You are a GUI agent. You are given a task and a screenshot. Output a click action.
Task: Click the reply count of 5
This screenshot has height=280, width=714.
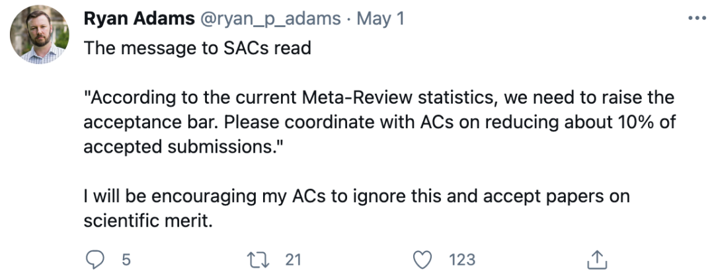[126, 260]
